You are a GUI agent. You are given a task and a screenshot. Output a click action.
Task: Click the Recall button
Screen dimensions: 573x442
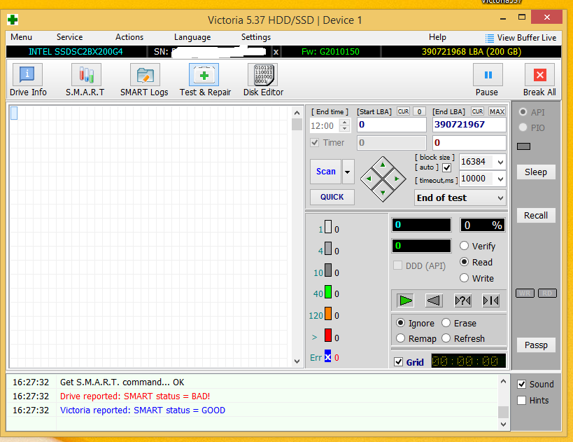pos(536,215)
